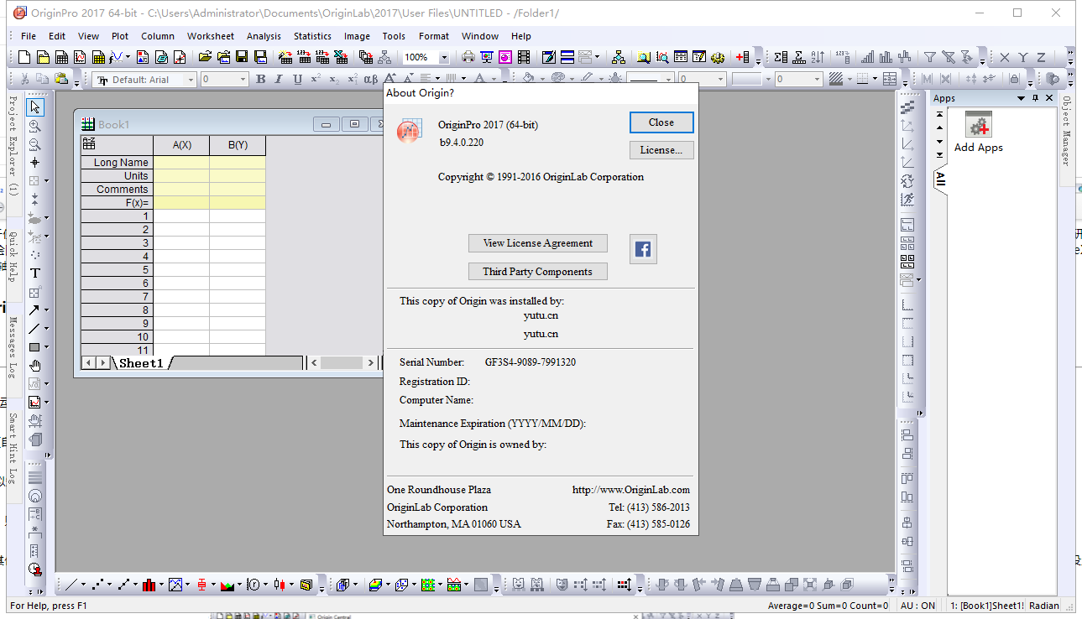1082x619 pixels.
Task: Click the Add Apps icon
Action: pyautogui.click(x=978, y=127)
